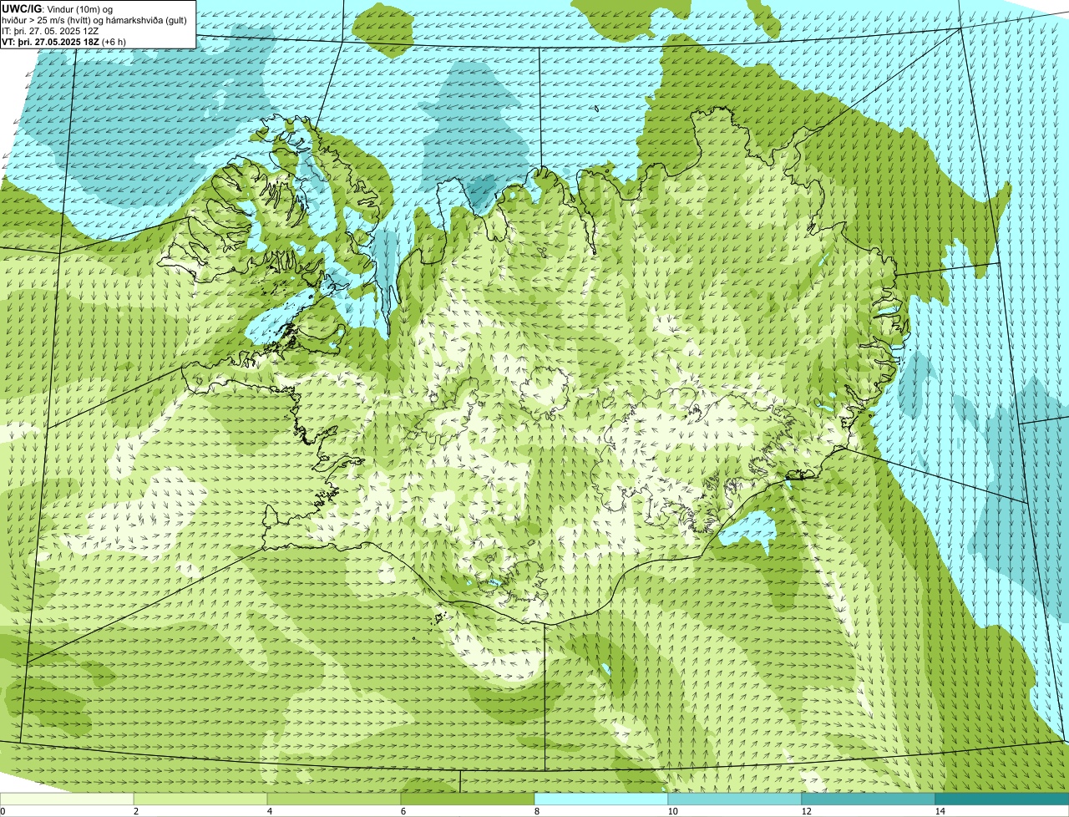Click the light cyan 8–10 m/s legend swatch
This screenshot has height=817, width=1069.
pyautogui.click(x=601, y=799)
